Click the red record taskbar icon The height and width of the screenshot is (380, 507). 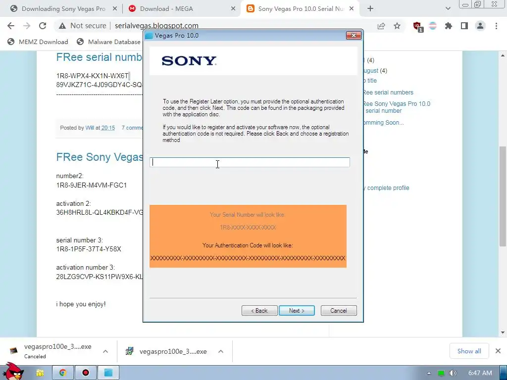coord(85,373)
